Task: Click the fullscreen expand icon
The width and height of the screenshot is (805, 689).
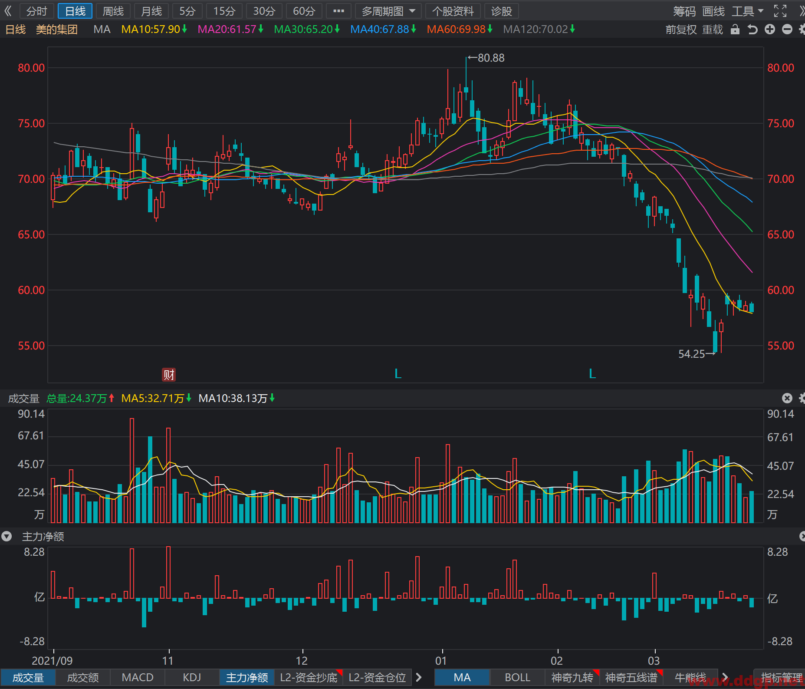Action: [x=780, y=11]
